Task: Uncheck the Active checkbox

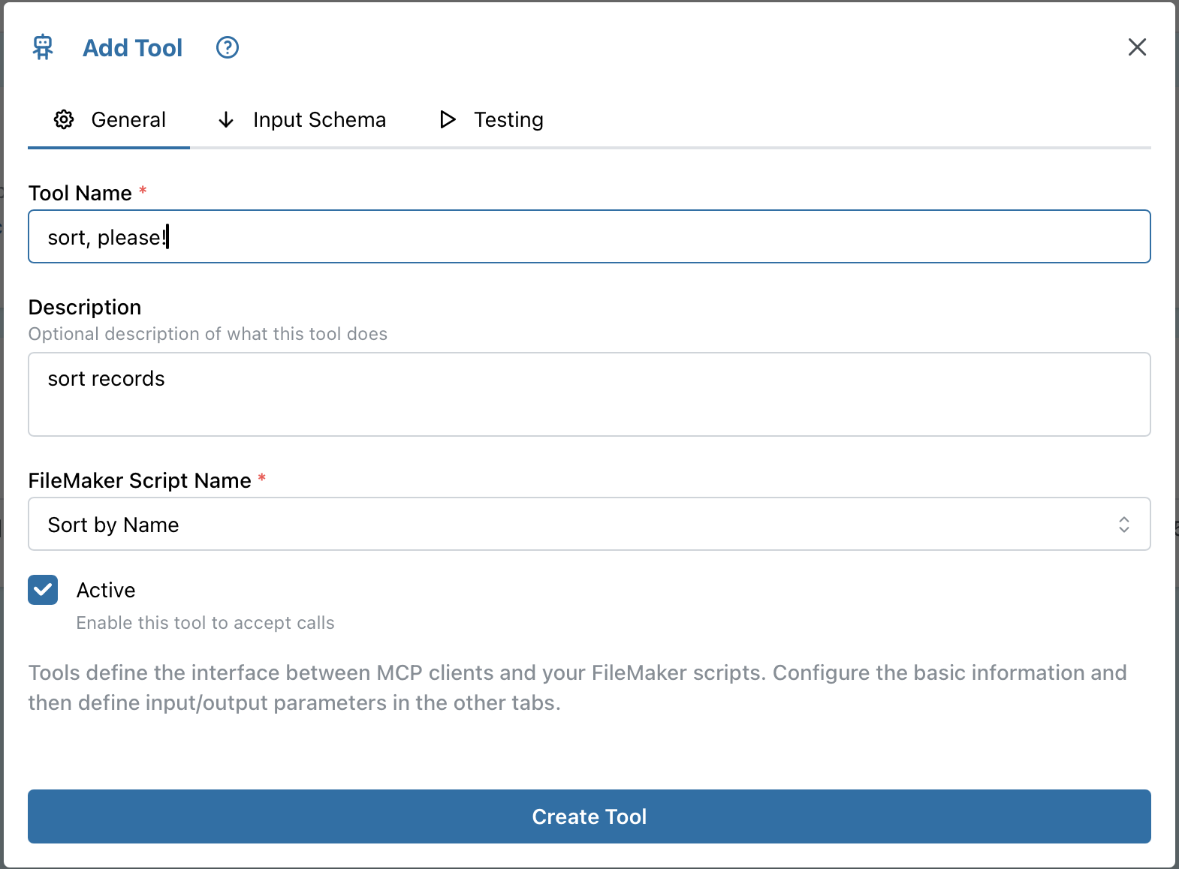Action: click(x=43, y=591)
